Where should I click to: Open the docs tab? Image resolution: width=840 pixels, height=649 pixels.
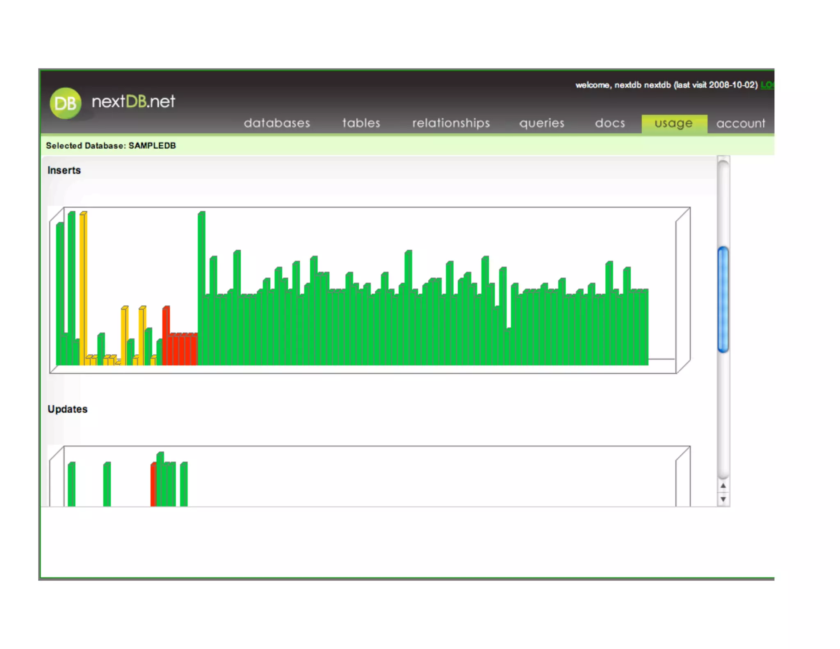click(x=610, y=123)
